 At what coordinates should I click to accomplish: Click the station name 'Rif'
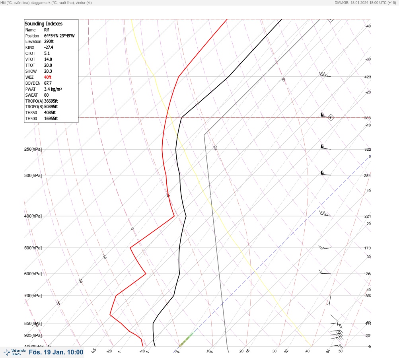[47, 30]
